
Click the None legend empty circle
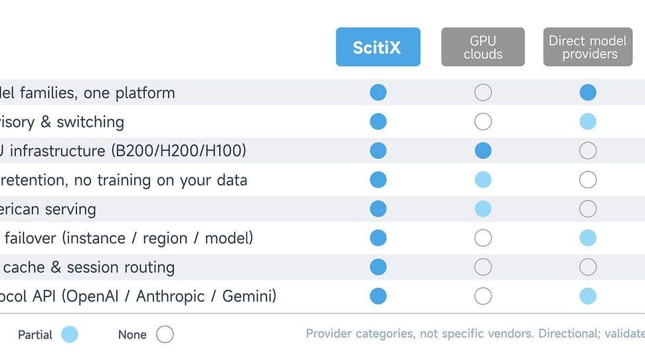(x=165, y=334)
